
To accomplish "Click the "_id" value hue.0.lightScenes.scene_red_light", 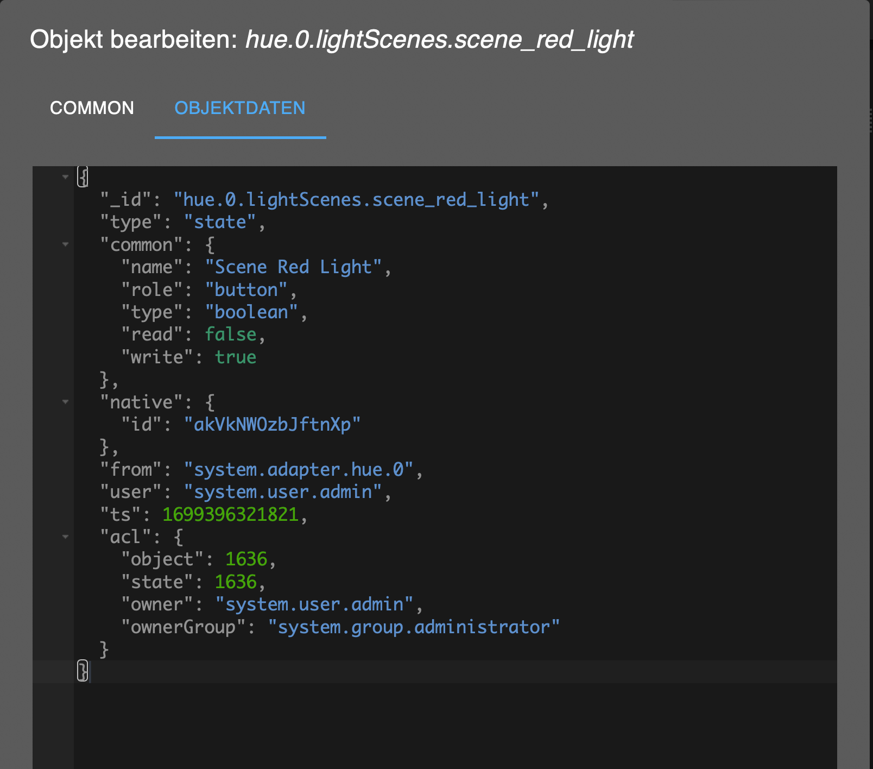I will (356, 200).
